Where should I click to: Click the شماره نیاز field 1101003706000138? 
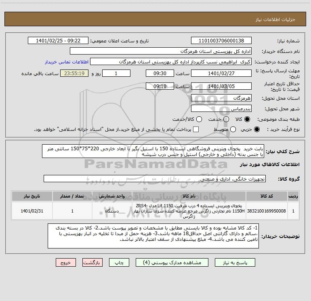click(x=221, y=40)
